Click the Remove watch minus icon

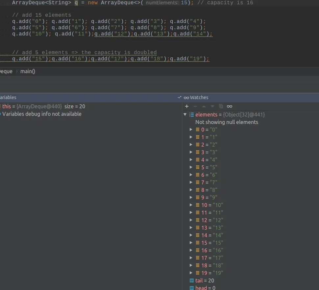195,106
